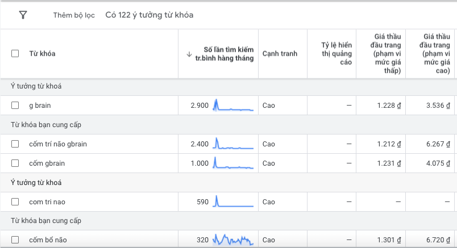457x248 pixels.
Task: Sort by Từ khóa column header
Action: 42,53
